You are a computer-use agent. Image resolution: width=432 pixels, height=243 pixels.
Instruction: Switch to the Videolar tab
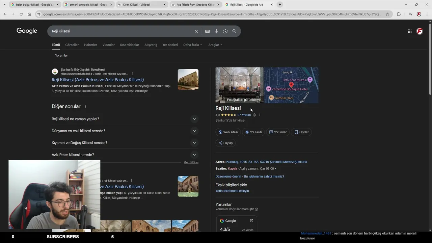(x=109, y=45)
